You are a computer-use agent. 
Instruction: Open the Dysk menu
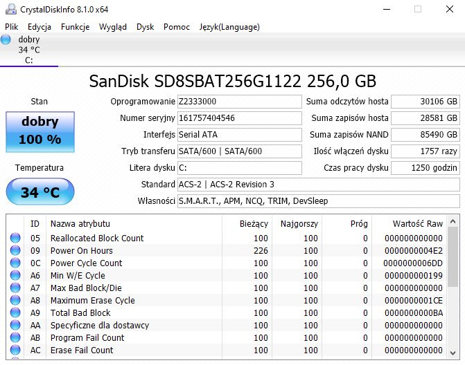145,27
